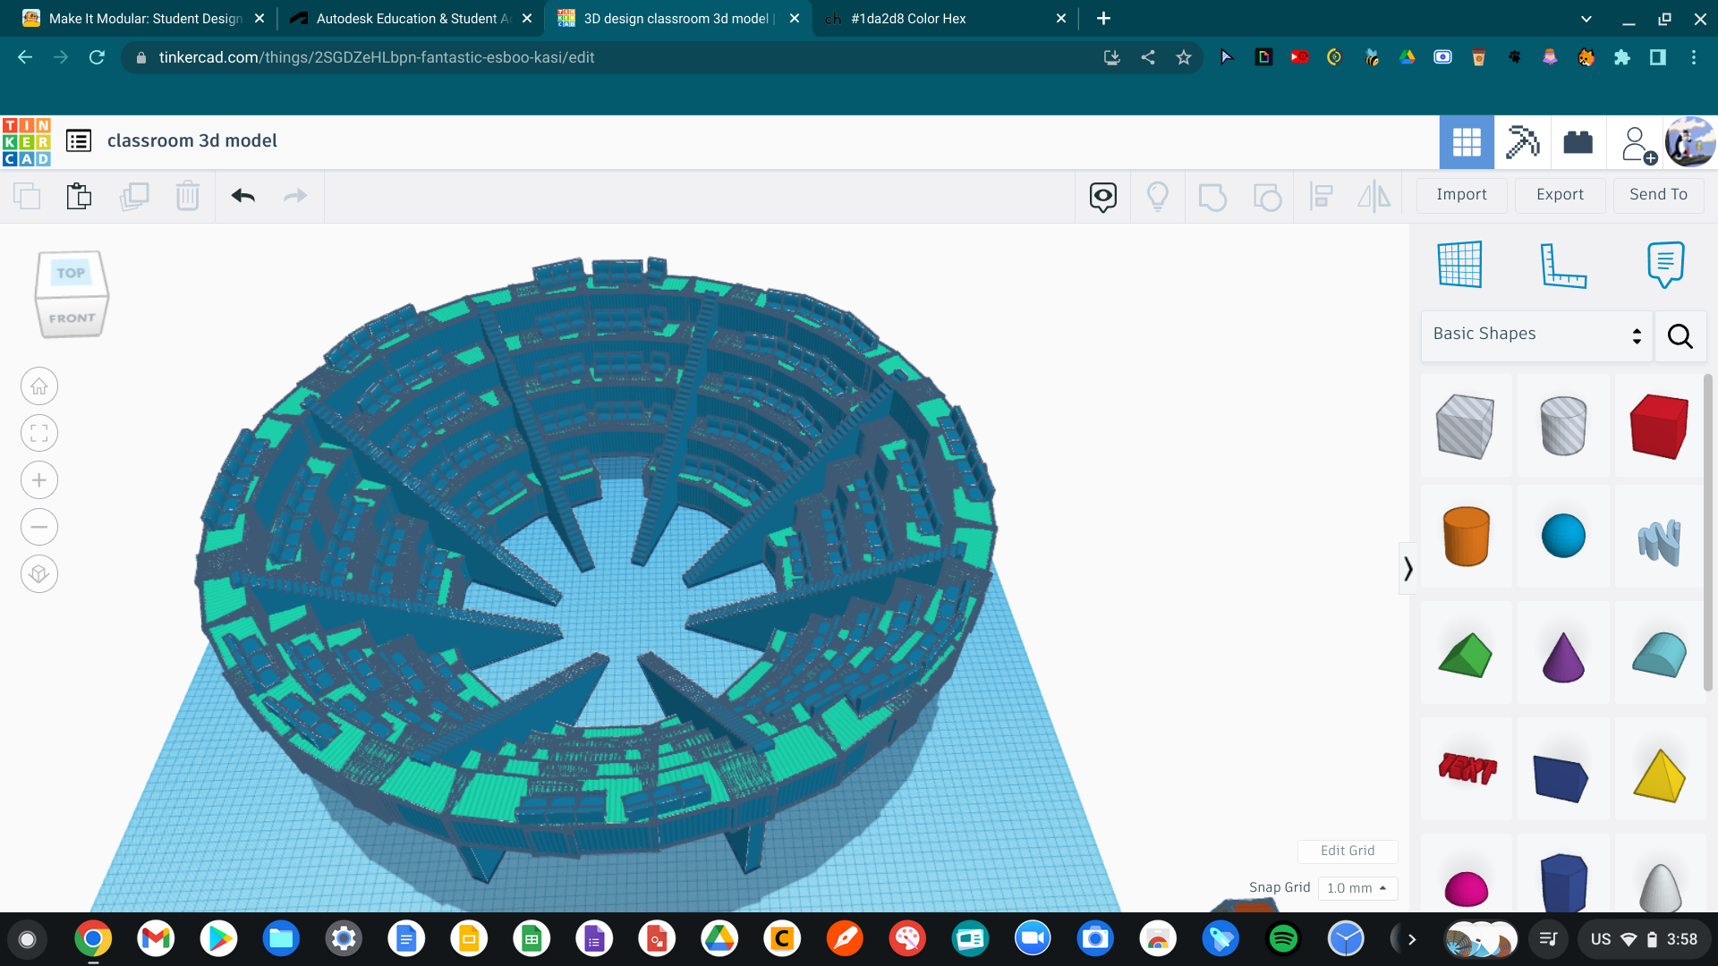Align objects using the Align tool
The height and width of the screenshot is (966, 1718).
tap(1321, 196)
